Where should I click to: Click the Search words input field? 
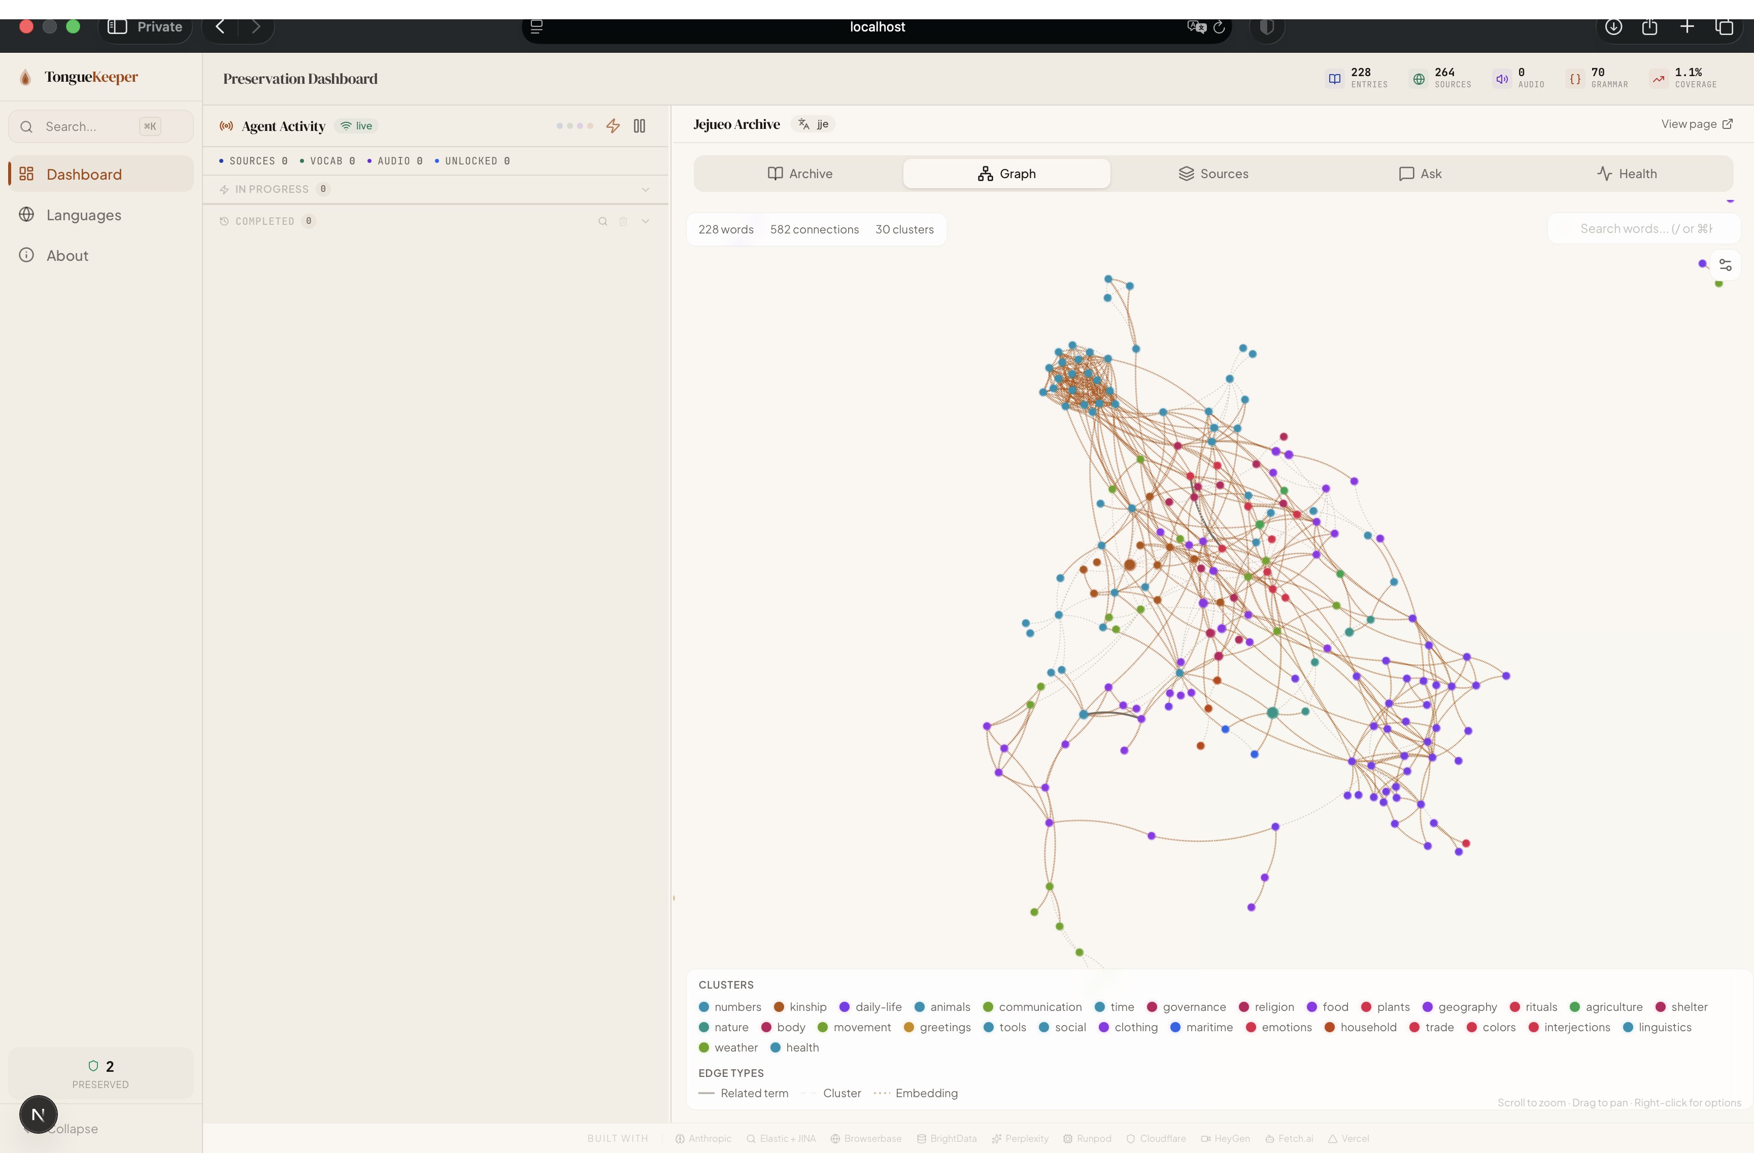tap(1645, 228)
